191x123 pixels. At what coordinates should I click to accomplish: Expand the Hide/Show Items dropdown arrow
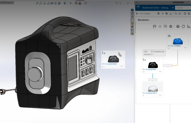(73, 3)
